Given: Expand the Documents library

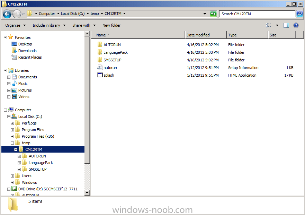Looking at the screenshot, I should (9, 77).
